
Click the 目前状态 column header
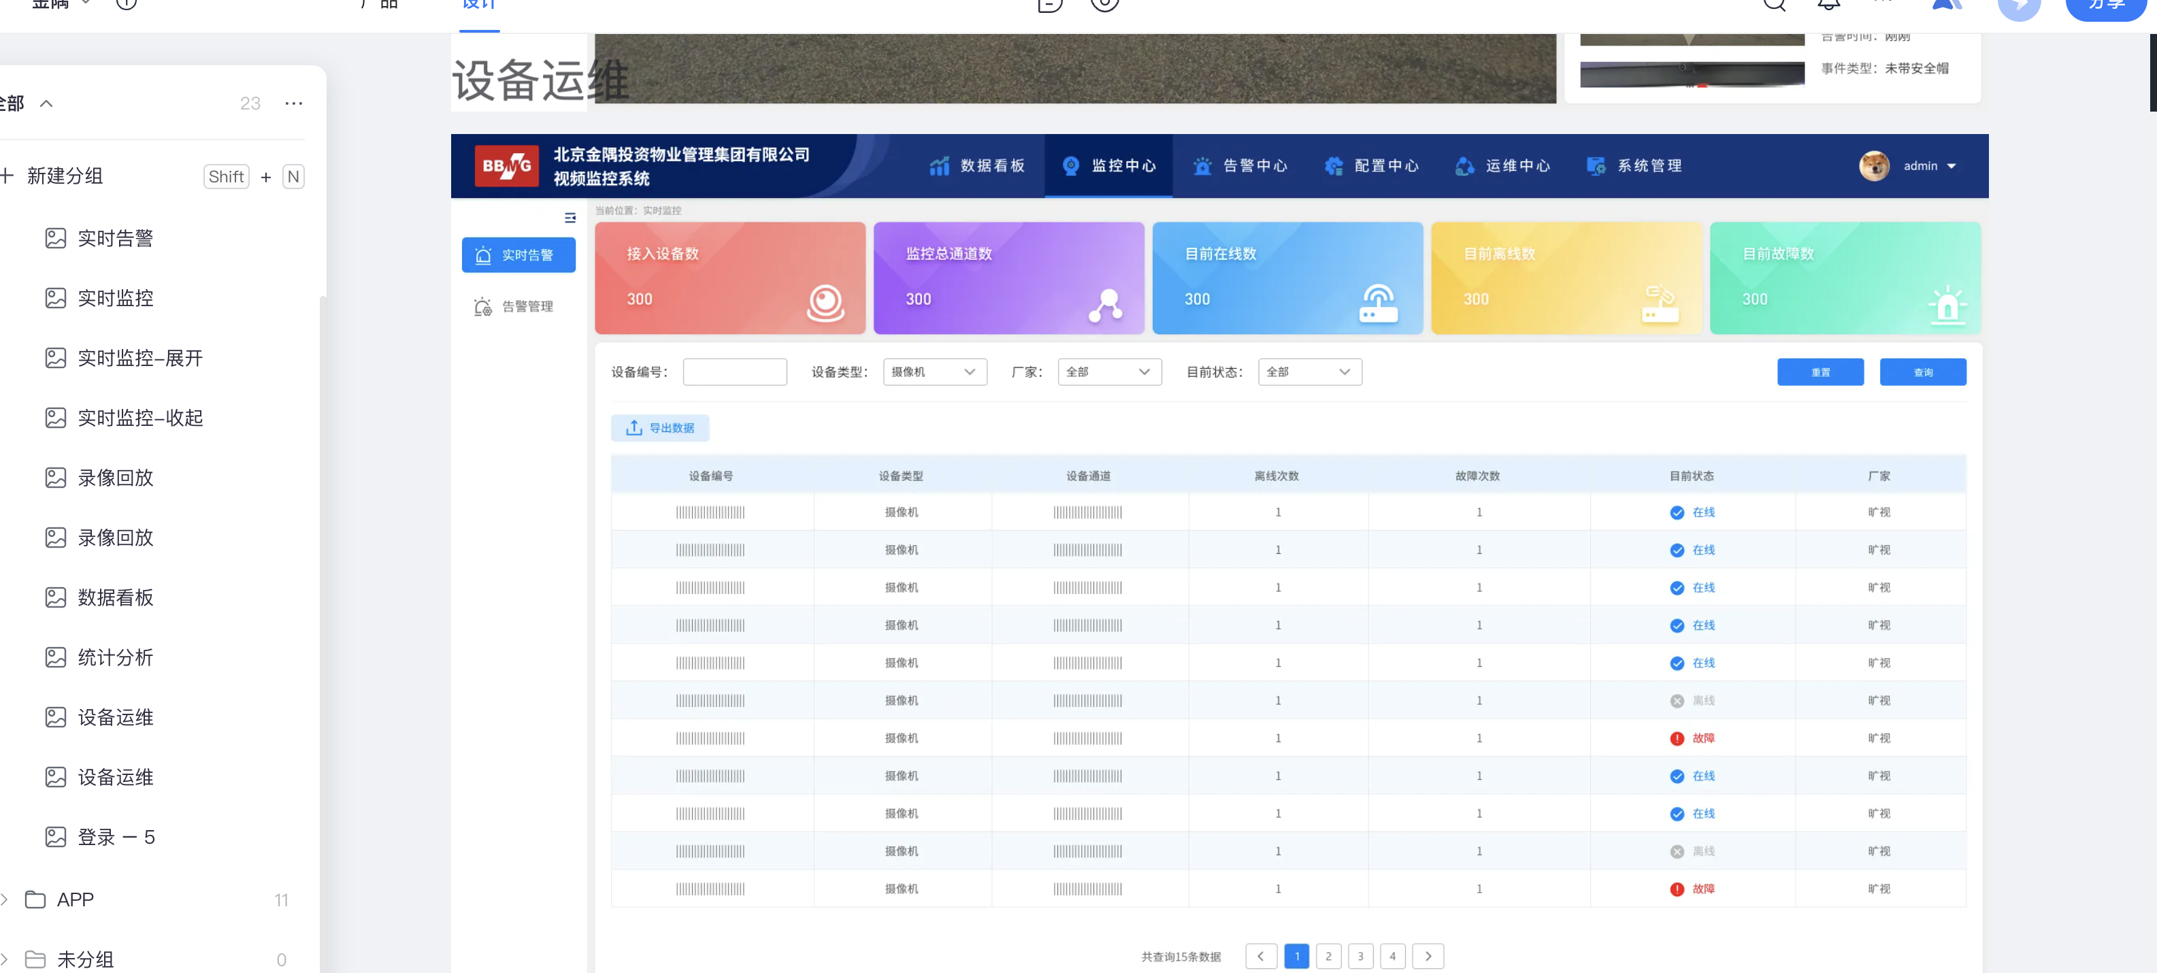click(x=1692, y=476)
